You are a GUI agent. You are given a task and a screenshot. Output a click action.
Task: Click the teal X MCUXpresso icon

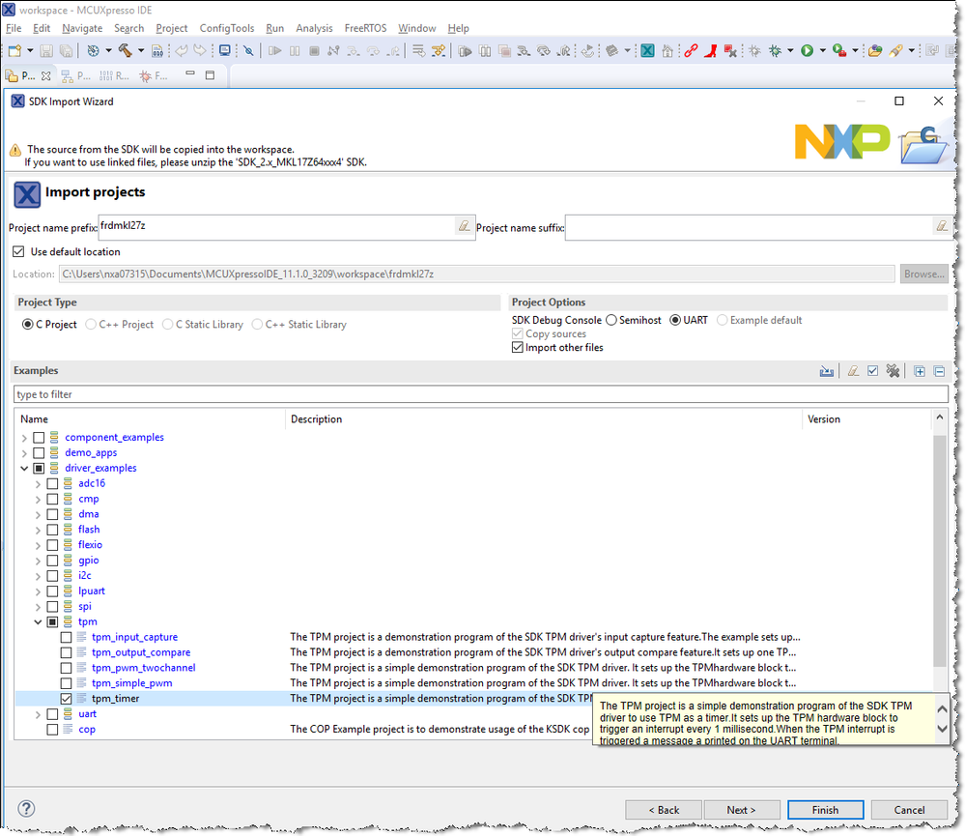coord(647,50)
